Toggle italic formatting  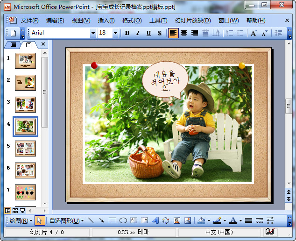tap(138, 33)
